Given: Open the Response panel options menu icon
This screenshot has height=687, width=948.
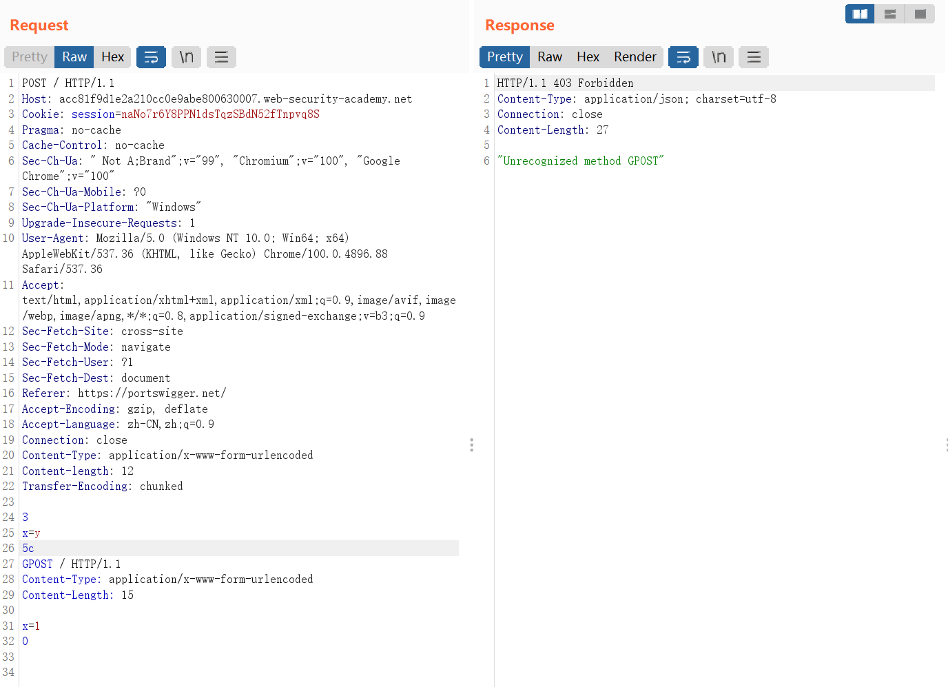Looking at the screenshot, I should point(754,57).
